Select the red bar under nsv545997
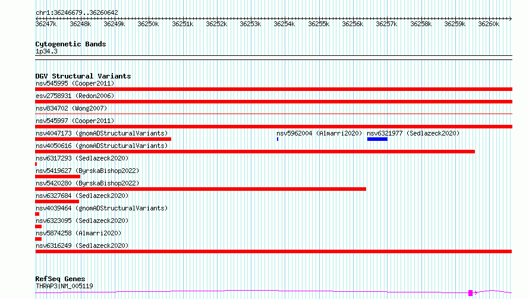The width and height of the screenshot is (529, 299). coord(273,127)
